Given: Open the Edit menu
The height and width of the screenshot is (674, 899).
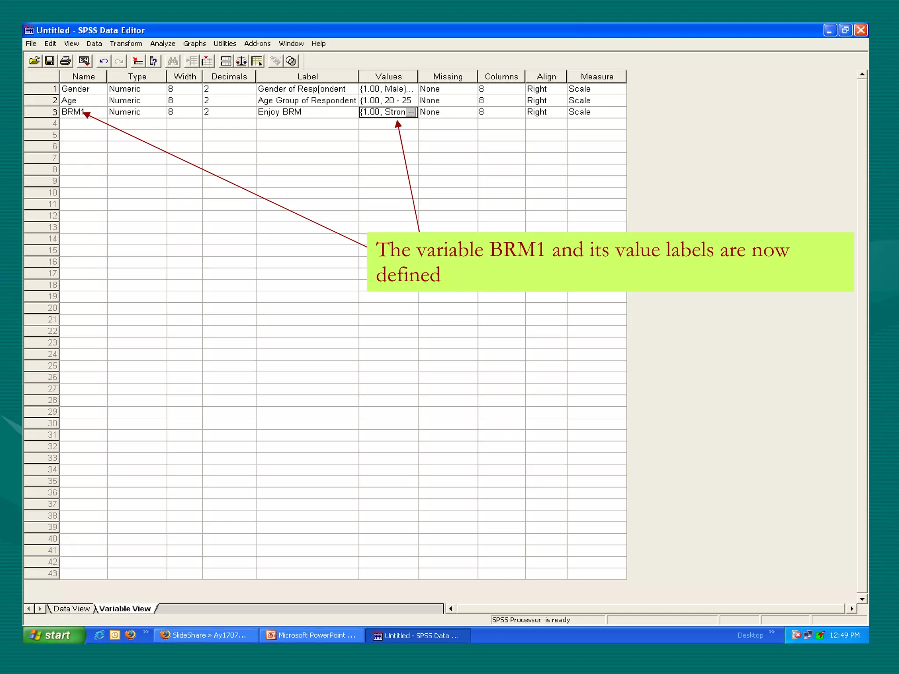Looking at the screenshot, I should pyautogui.click(x=50, y=43).
